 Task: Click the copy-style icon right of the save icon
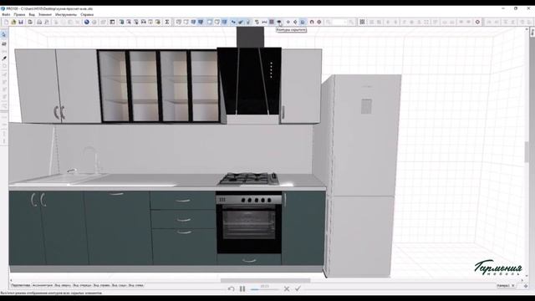[30, 22]
